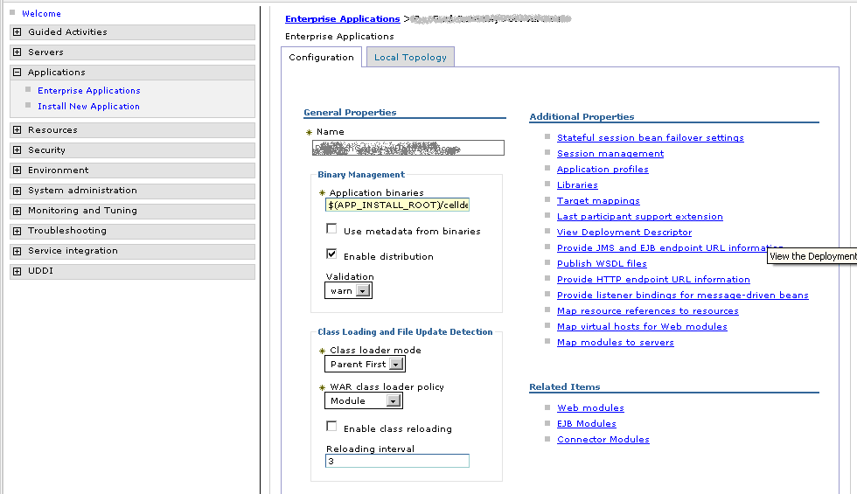Select the Configuration tab

(321, 58)
